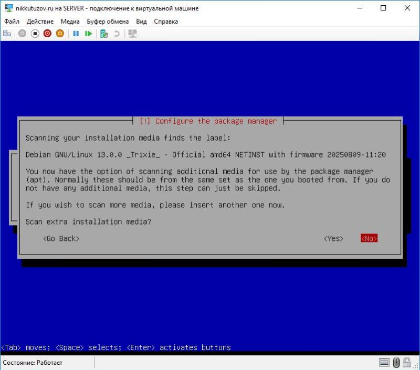420x370 pixels.
Task: Click the Enhanced session toolbar icon
Action: coord(132,34)
